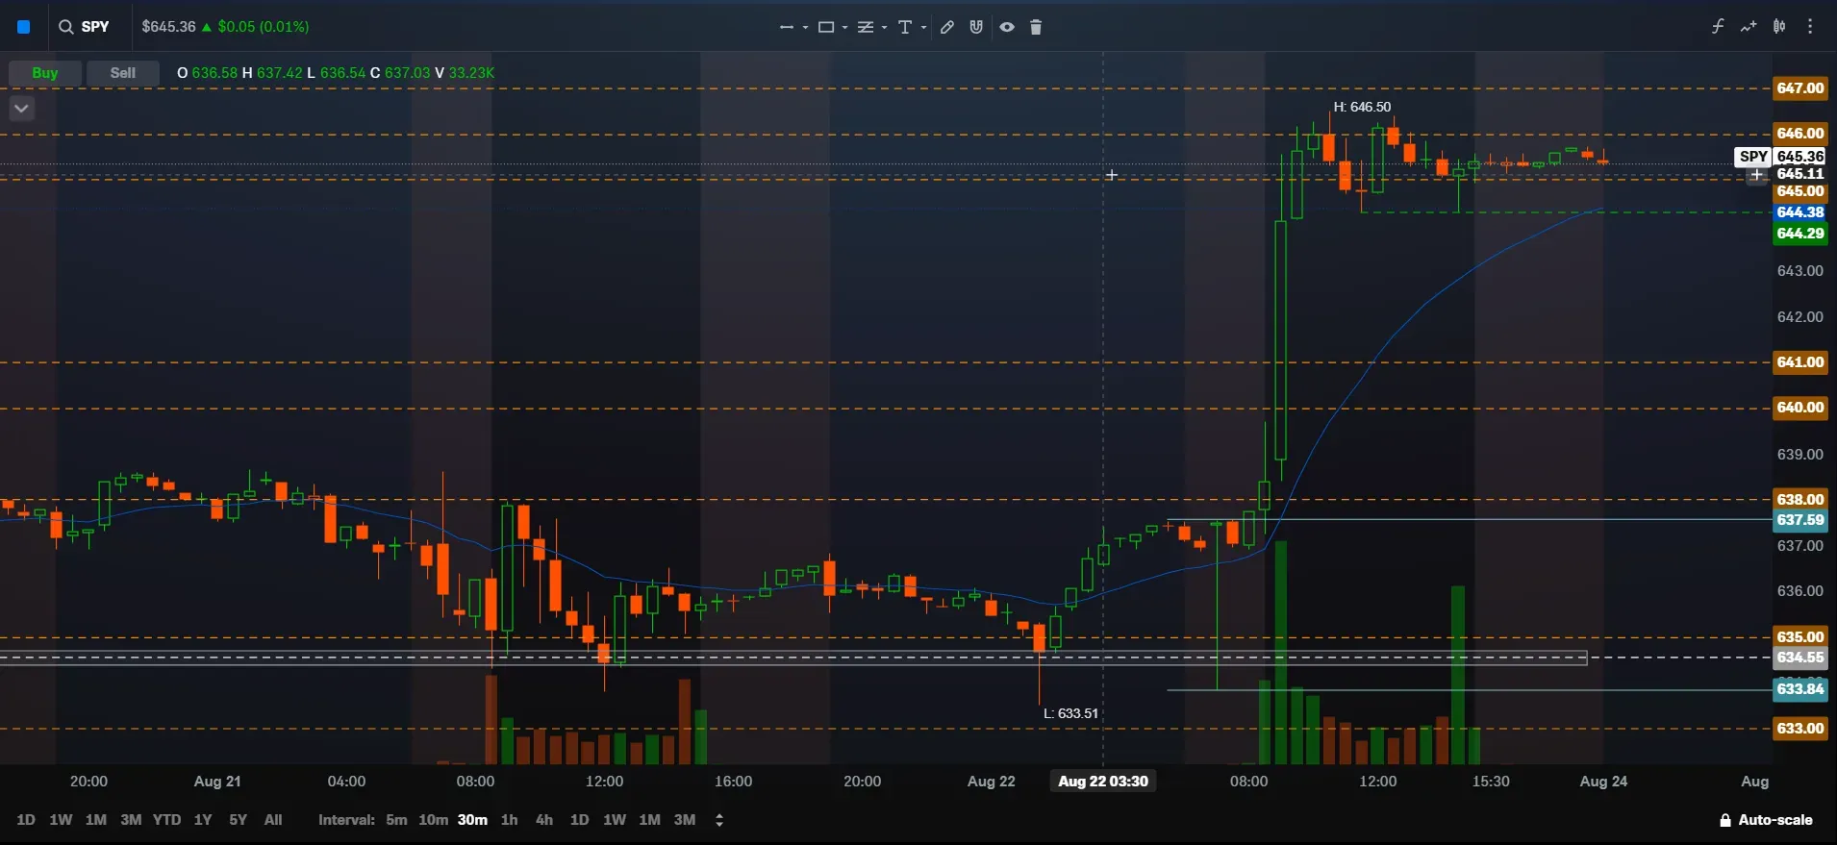This screenshot has height=845, width=1837.
Task: Set interval to 1W
Action: click(x=615, y=820)
